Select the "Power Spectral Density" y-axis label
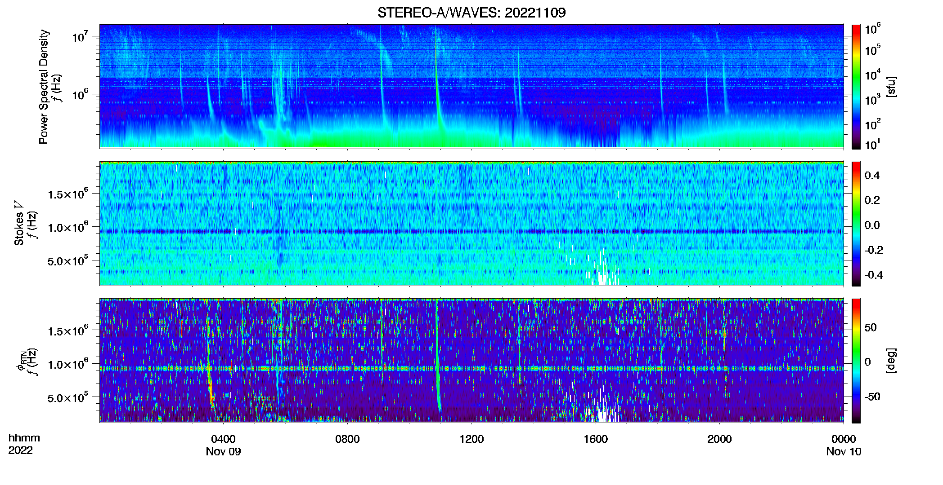Viewport: 943px width, 485px height. (44, 87)
